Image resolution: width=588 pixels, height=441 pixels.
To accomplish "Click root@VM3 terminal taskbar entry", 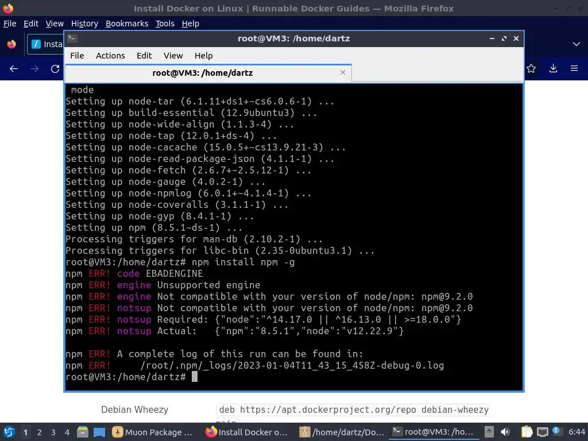I will pos(434,432).
